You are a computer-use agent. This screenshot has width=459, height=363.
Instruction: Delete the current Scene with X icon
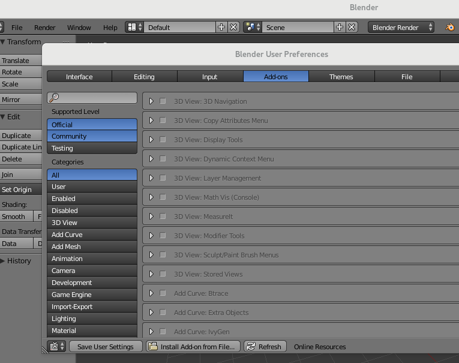(352, 27)
